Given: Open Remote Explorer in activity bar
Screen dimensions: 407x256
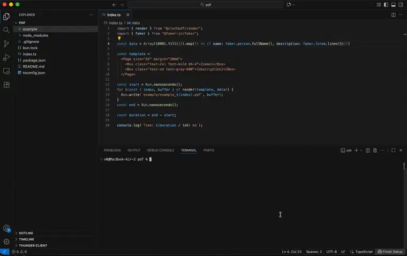Looking at the screenshot, I should coord(6,71).
